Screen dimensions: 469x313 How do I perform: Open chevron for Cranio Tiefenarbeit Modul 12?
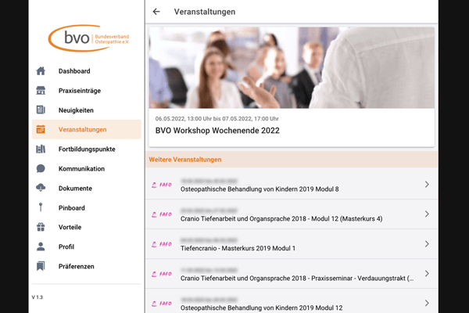tap(427, 214)
